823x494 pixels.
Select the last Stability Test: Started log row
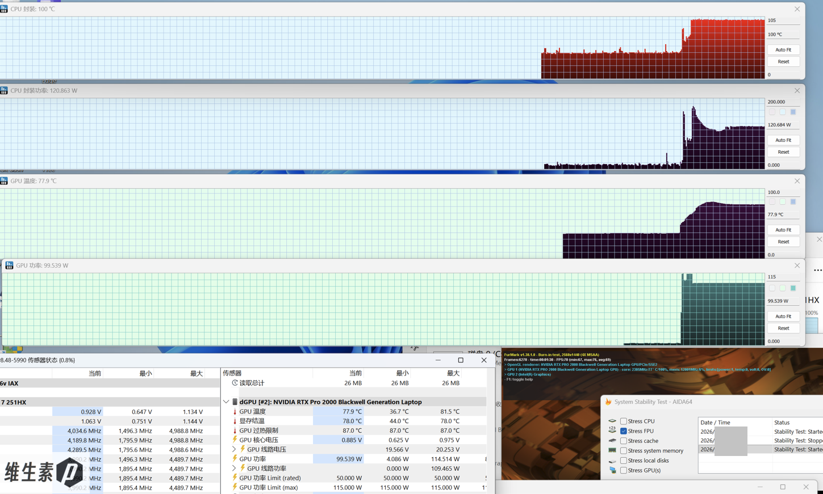tap(761, 449)
